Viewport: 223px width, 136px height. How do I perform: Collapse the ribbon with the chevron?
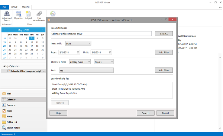(220, 7)
